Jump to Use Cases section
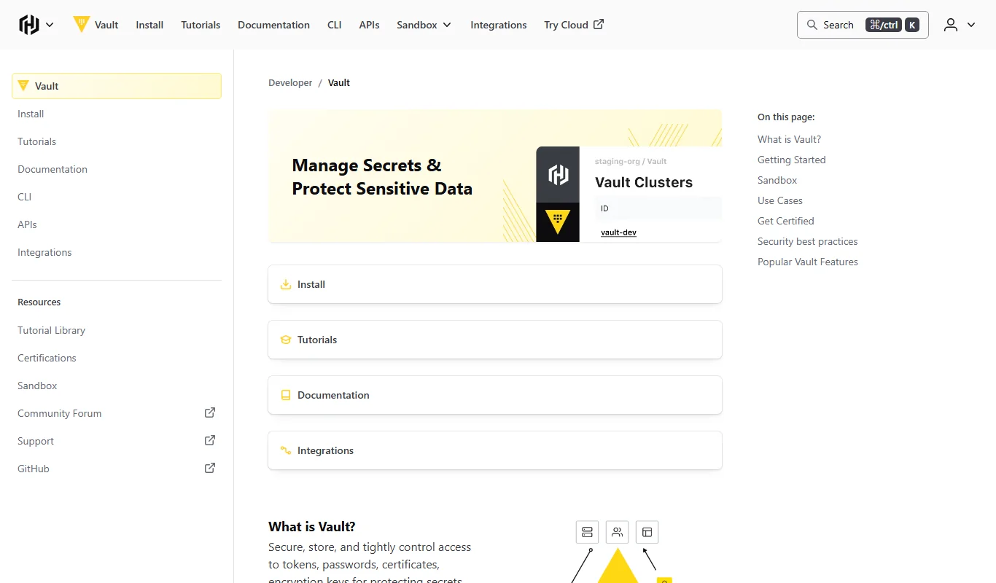Image resolution: width=996 pixels, height=583 pixels. pyautogui.click(x=780, y=200)
